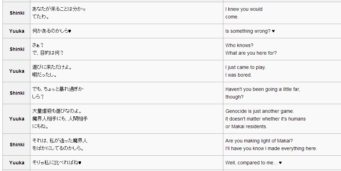Select the Shinki name cell beside "Who knows?"

pos(17,49)
